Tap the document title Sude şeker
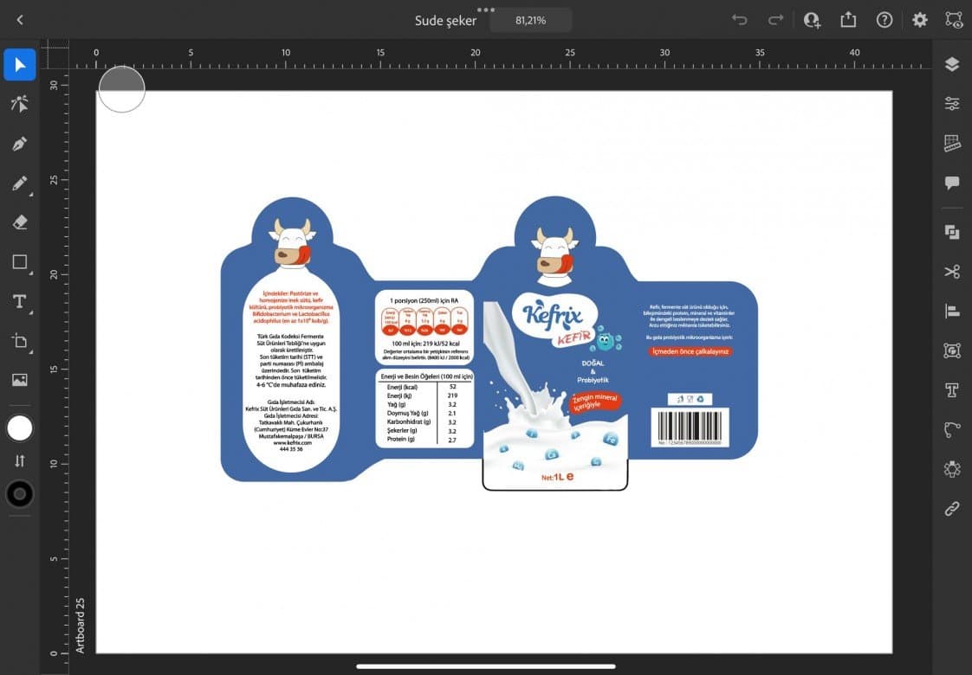 tap(445, 21)
